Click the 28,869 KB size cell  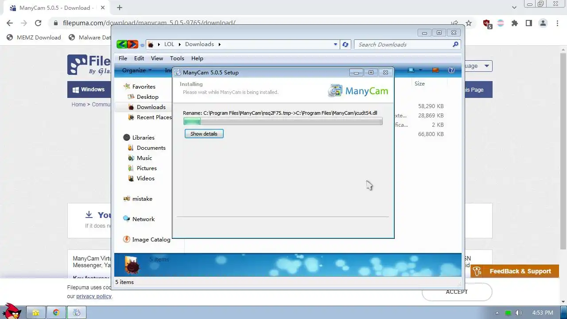point(431,116)
